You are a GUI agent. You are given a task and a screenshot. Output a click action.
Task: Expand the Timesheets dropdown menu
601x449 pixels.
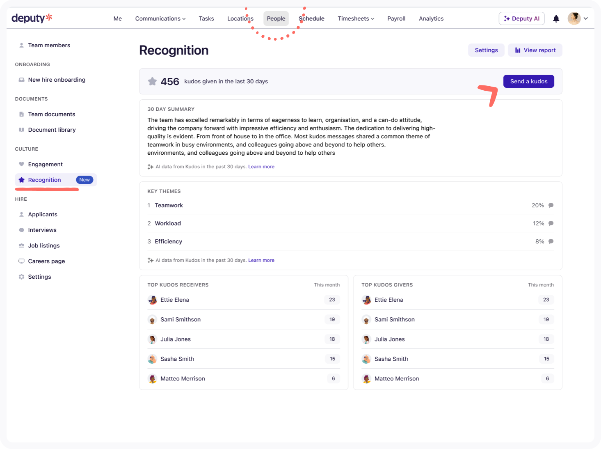pyautogui.click(x=356, y=18)
